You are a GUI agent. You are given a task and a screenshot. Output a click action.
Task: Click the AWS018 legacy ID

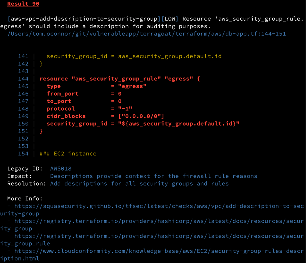pos(61,169)
